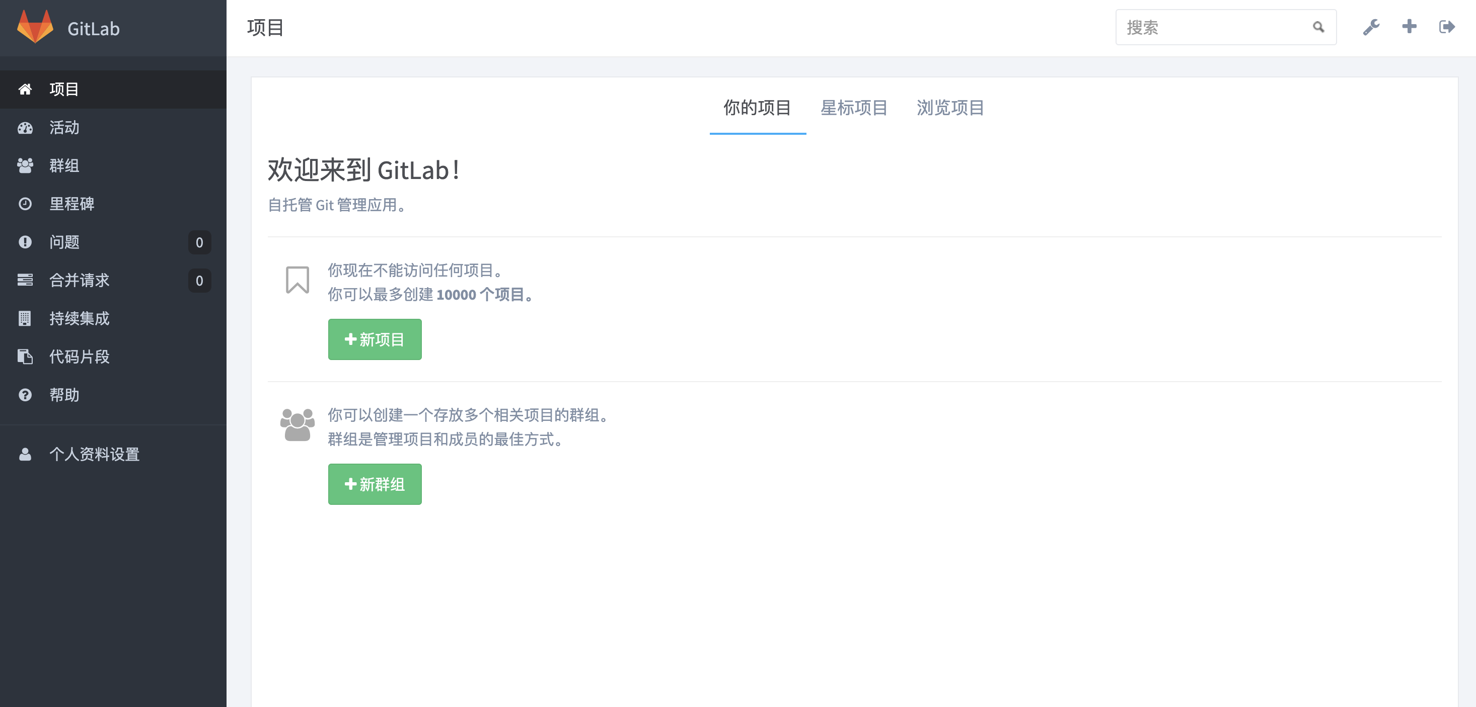
Task: Open the 持续集成 (CI) sidebar icon
Action: pos(25,318)
